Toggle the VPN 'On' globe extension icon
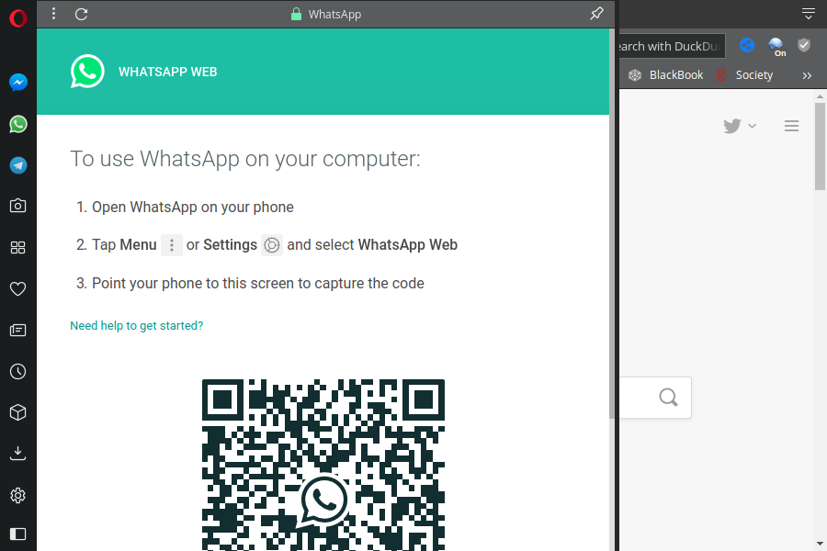Image resolution: width=827 pixels, height=551 pixels. tap(776, 47)
